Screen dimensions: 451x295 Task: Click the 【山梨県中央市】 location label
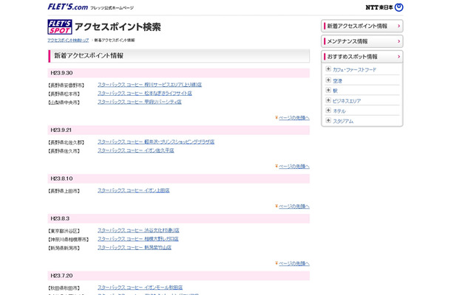click(x=64, y=103)
